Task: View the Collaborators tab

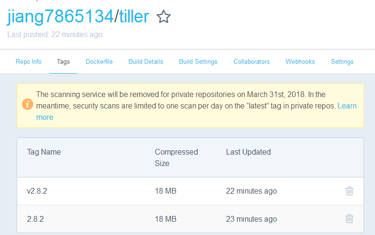Action: tap(251, 62)
